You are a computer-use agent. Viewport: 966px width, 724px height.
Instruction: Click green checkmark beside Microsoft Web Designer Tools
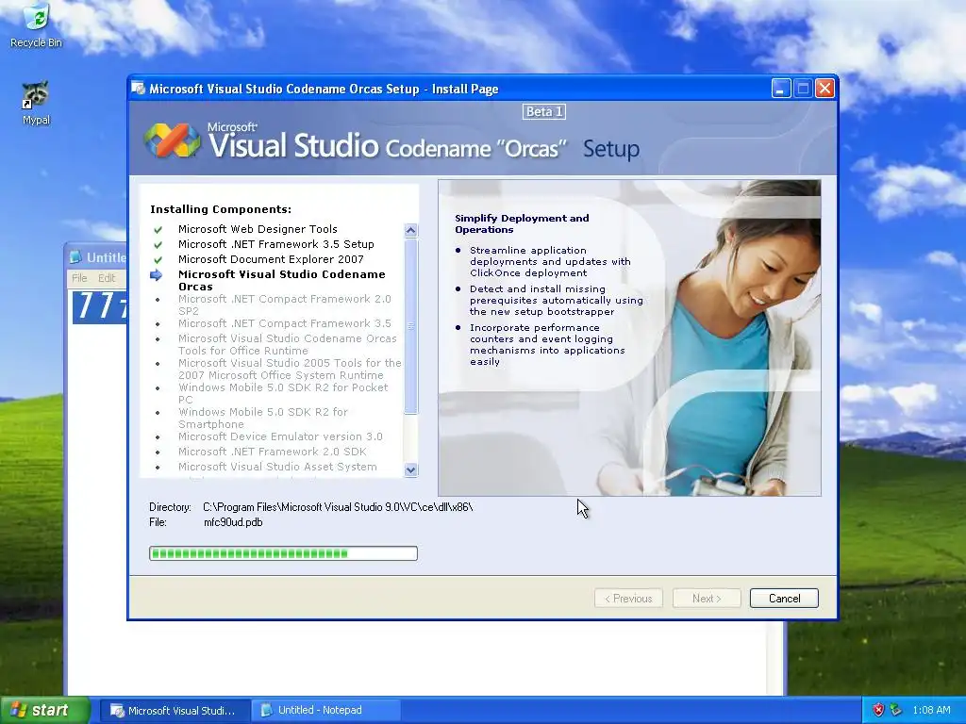[158, 230]
